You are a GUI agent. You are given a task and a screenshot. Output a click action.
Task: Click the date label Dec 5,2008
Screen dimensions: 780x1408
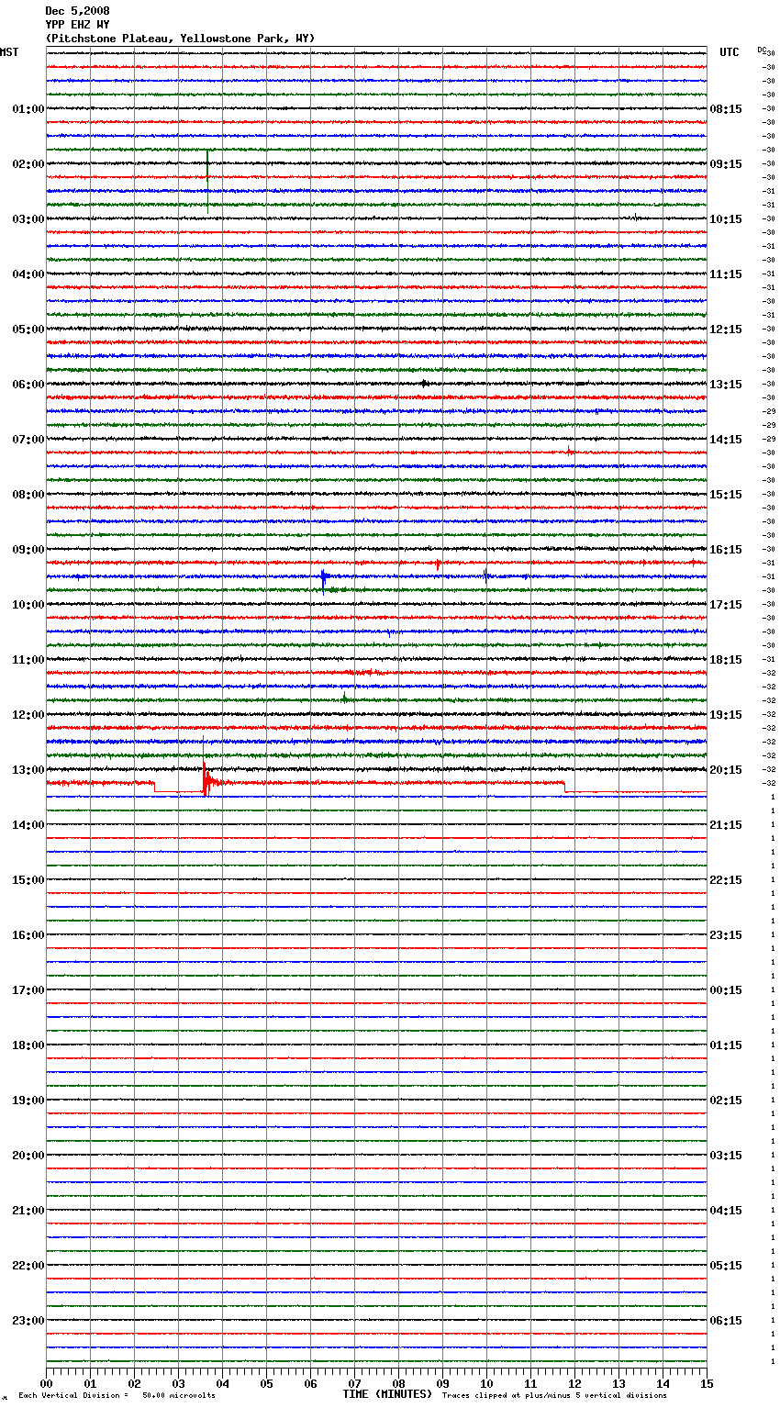click(x=77, y=11)
